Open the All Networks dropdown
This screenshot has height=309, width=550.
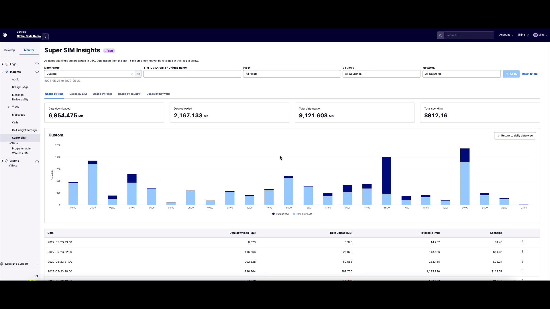(461, 74)
